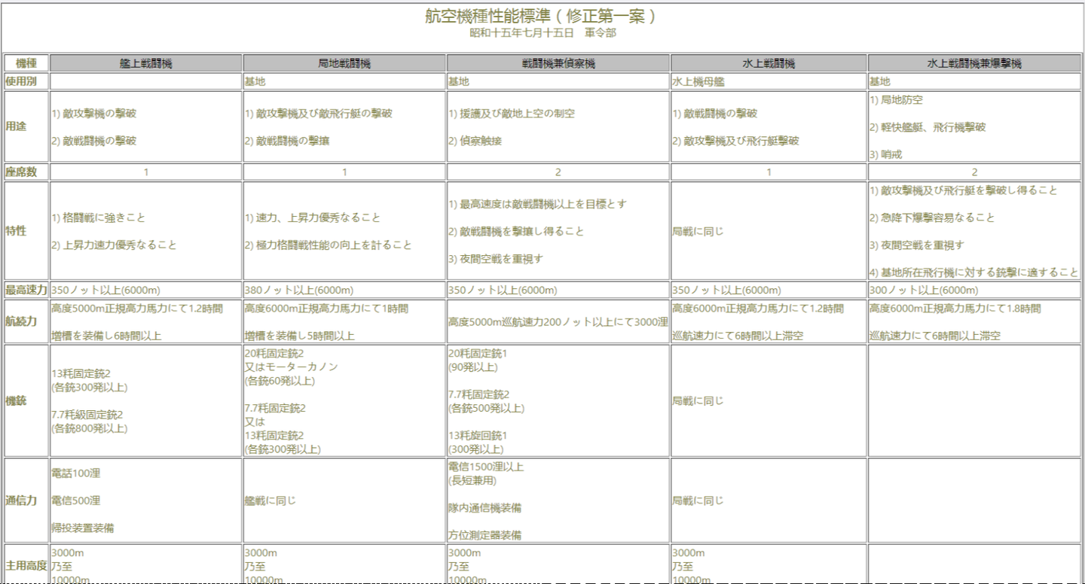The image size is (1085, 584).
Task: Click the text 7.7粍級固定銃2
Action: coord(87,415)
